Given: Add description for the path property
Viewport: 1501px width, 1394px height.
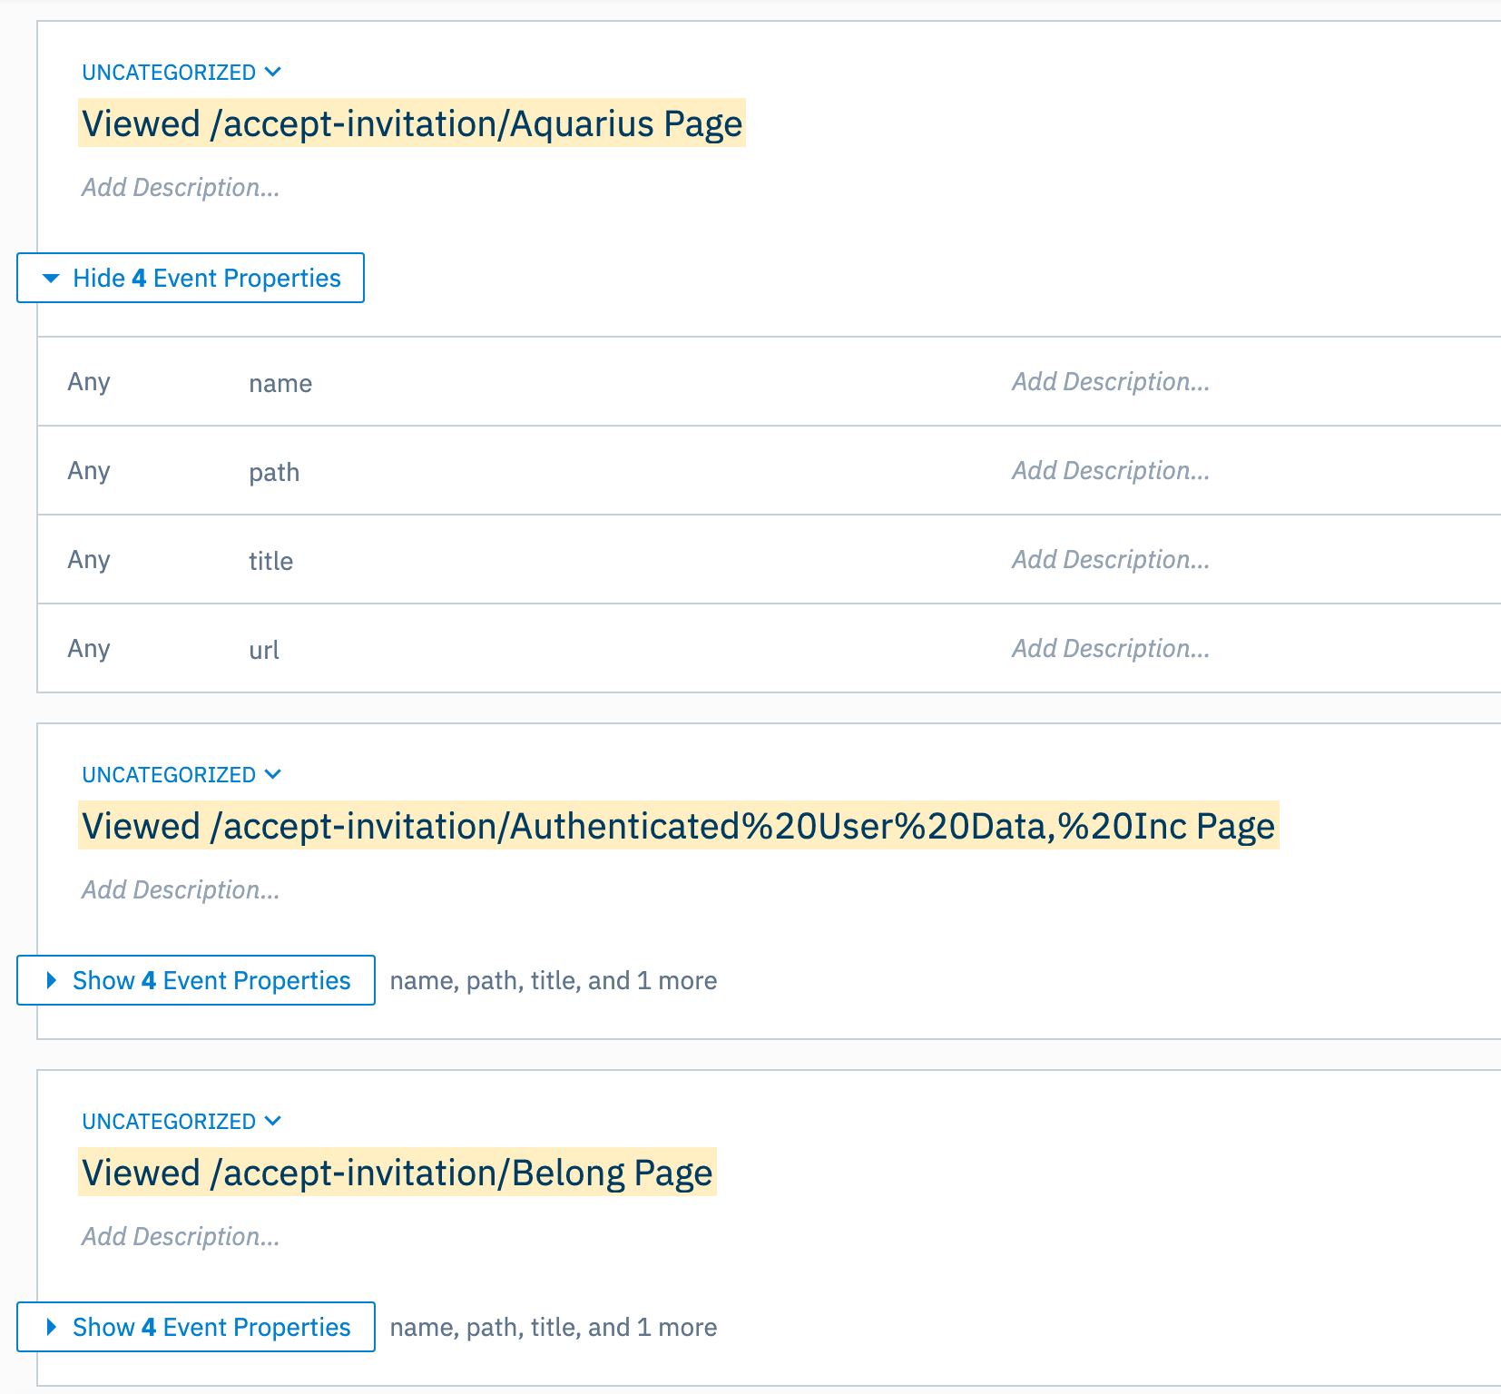Looking at the screenshot, I should click(1111, 471).
